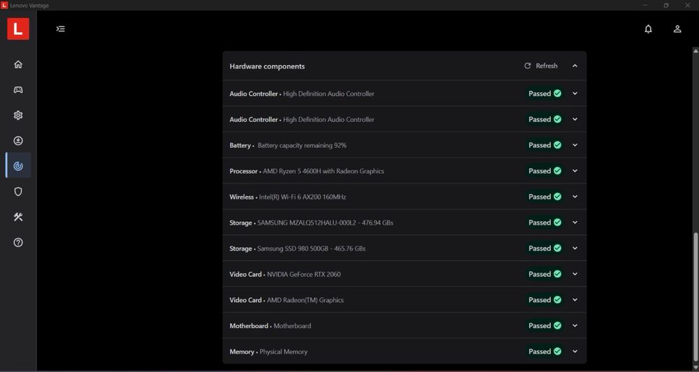Expand the Wireless Intel Wi-Fi 6 row
This screenshot has height=372, width=699.
[575, 197]
